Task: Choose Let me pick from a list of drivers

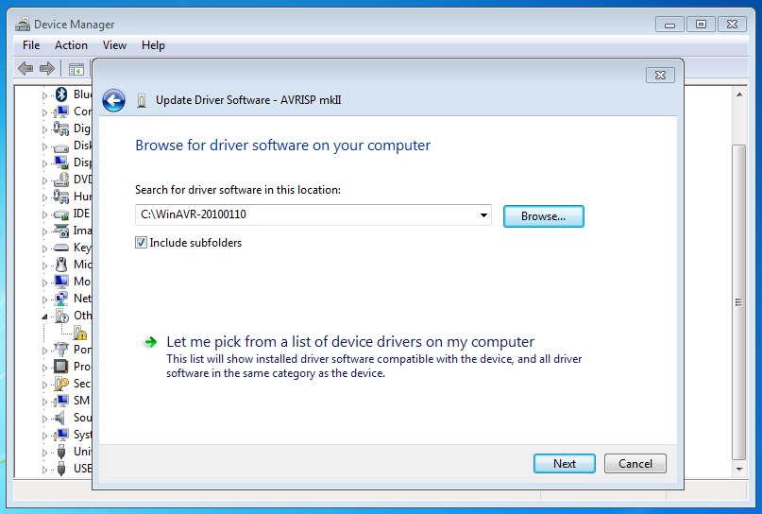Action: coord(349,342)
